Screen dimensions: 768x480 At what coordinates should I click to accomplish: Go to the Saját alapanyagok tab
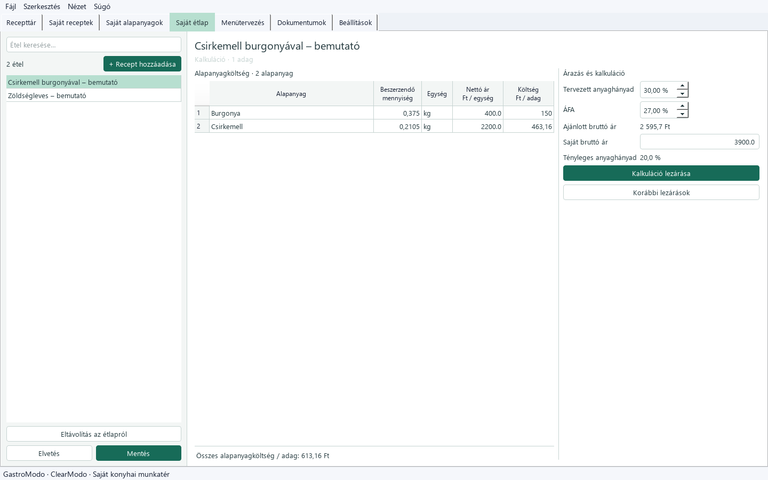click(x=134, y=22)
